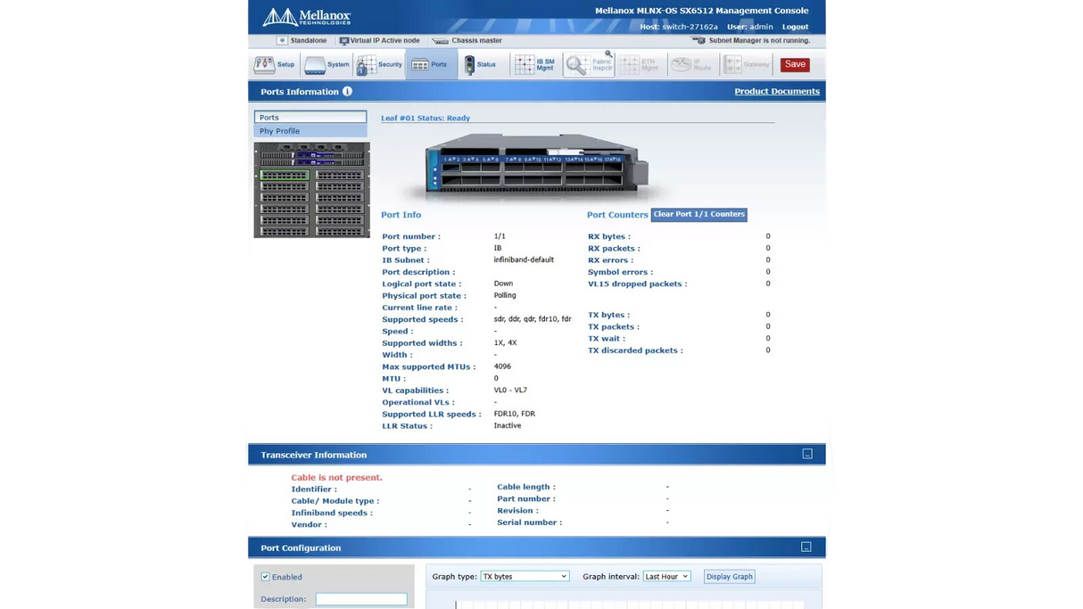Toggle the Enabled checkbox
Viewport: 1083px width, 609px height.
(x=265, y=577)
